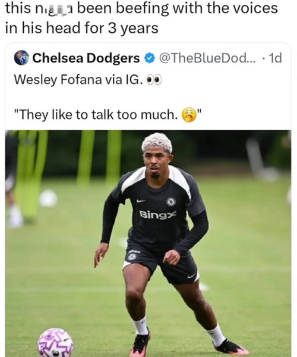Click the BingX sponsor logo
Viewport: 297px width, 357px height.
click(x=157, y=215)
